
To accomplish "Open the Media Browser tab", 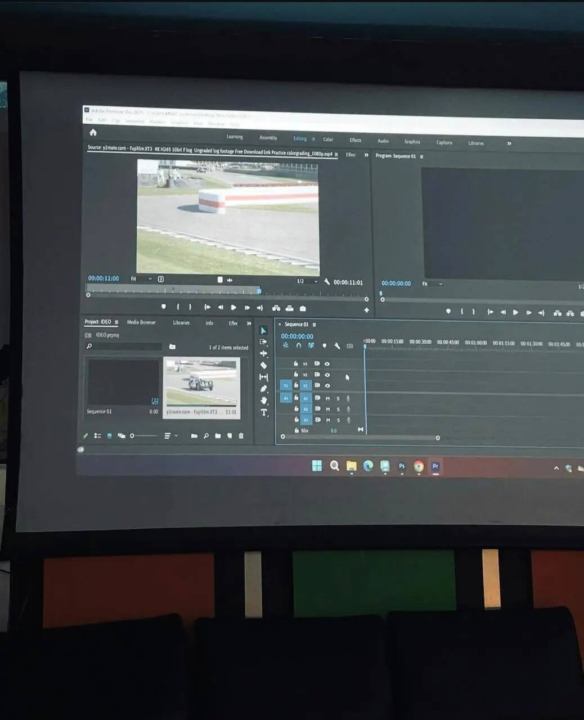I will click(x=141, y=322).
